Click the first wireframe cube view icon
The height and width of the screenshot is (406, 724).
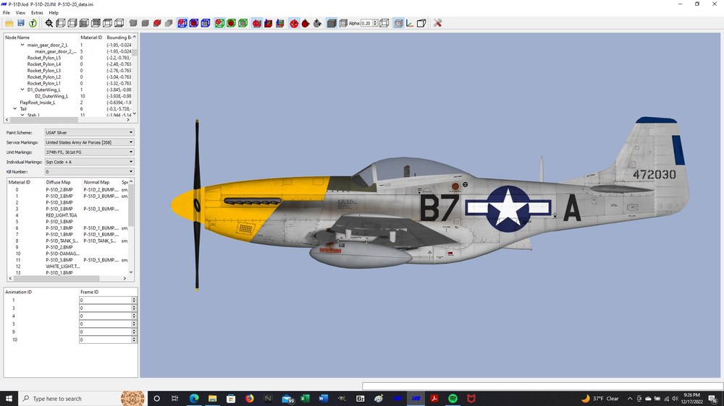click(61, 23)
